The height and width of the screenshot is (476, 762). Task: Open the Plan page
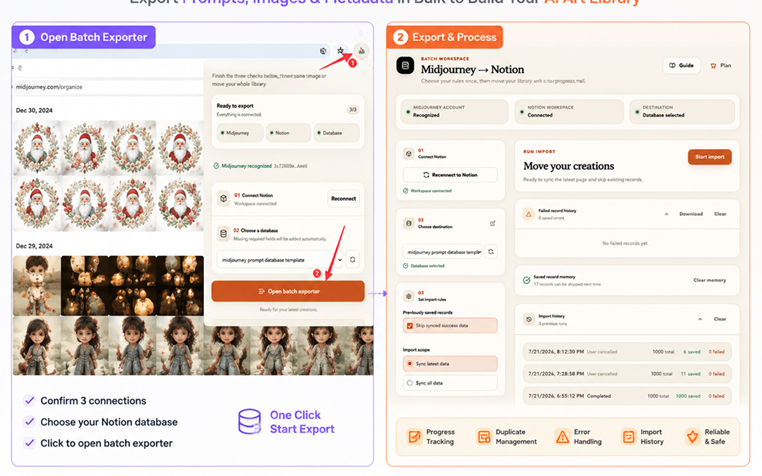[x=721, y=65]
